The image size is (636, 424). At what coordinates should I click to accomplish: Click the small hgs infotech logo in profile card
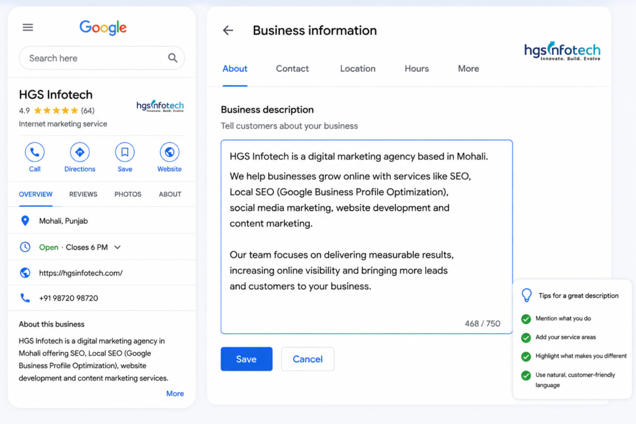[160, 106]
